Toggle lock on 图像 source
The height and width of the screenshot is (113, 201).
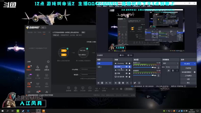click(x=129, y=73)
